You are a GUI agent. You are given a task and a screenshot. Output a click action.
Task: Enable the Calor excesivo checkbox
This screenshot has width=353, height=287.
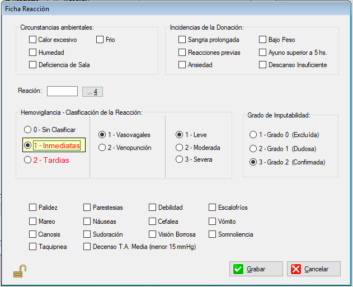33,40
